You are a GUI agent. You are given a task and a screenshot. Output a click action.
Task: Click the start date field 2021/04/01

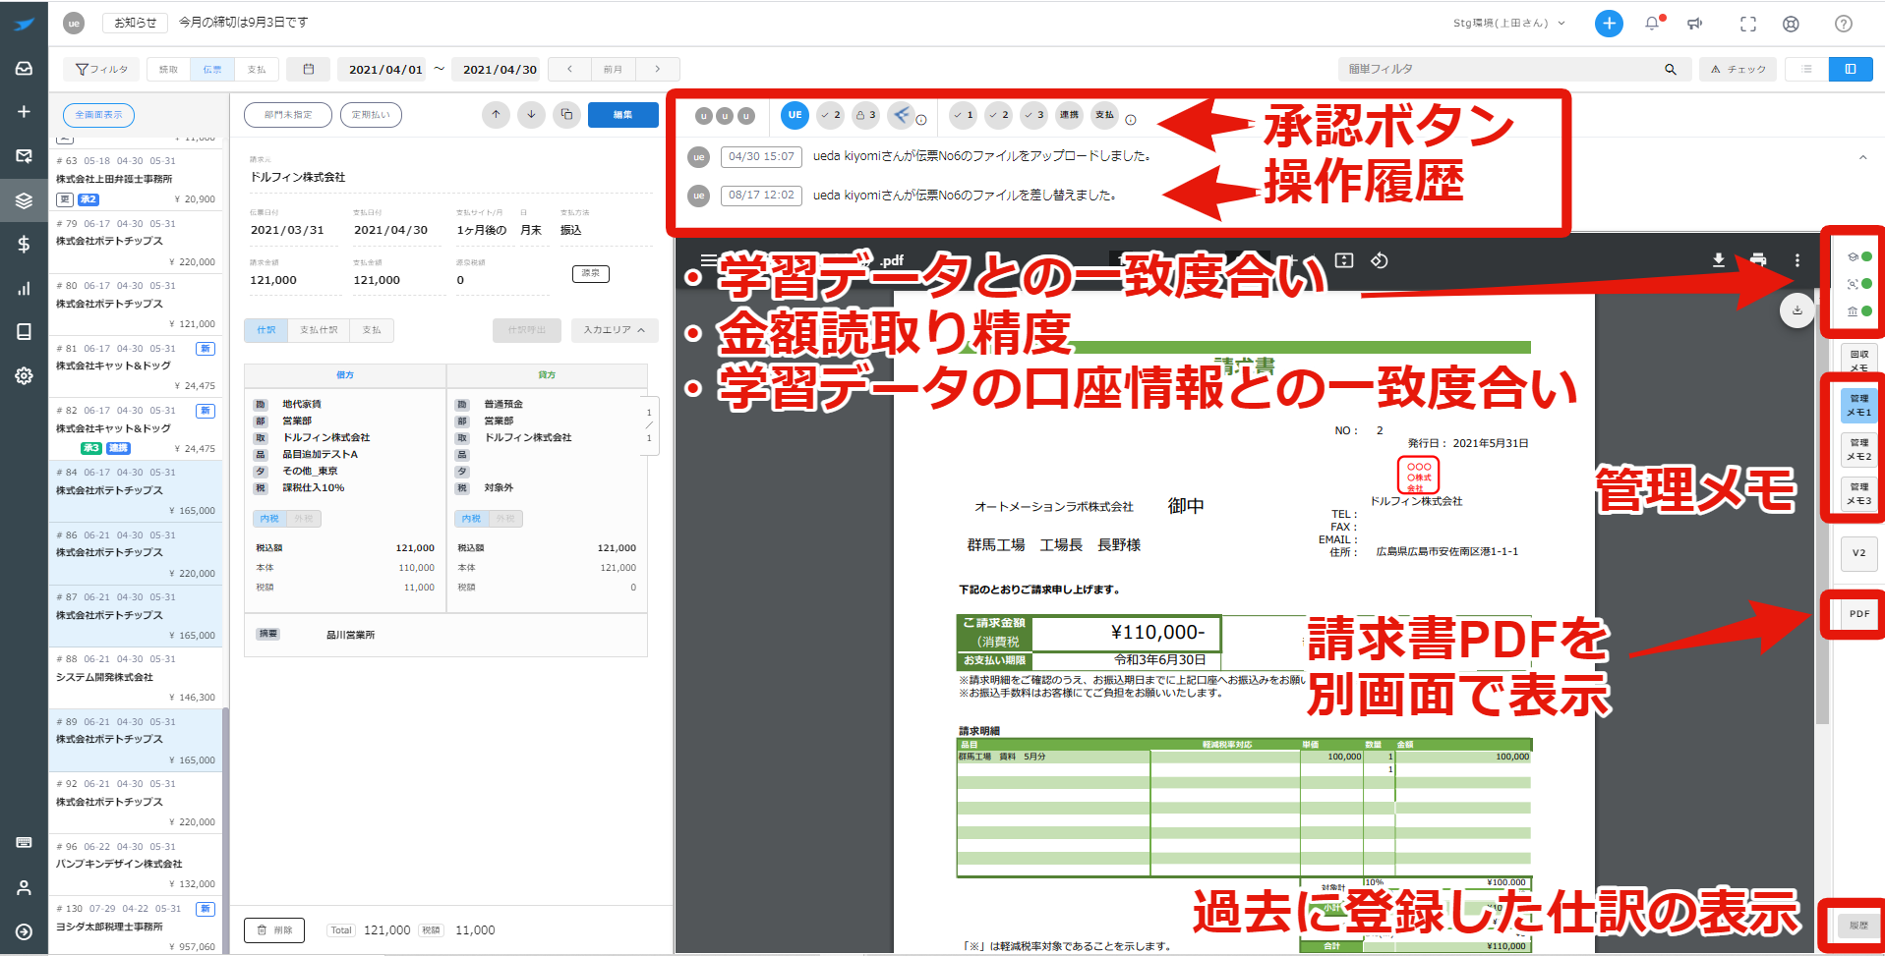pos(385,69)
